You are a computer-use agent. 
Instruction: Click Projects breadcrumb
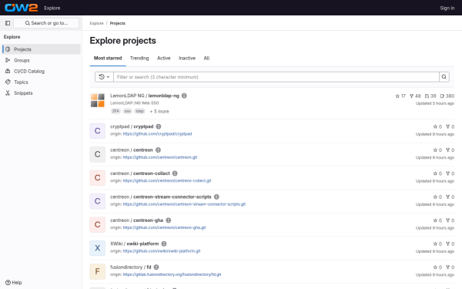(x=118, y=23)
